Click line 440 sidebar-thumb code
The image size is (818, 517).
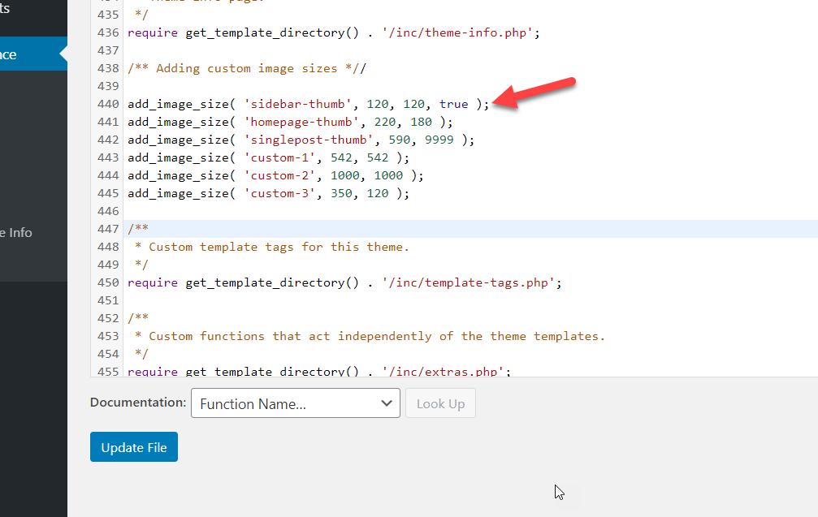point(309,104)
